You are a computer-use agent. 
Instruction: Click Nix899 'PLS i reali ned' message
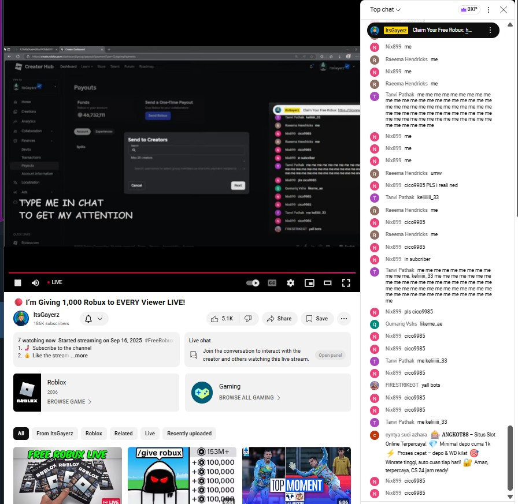431,185
